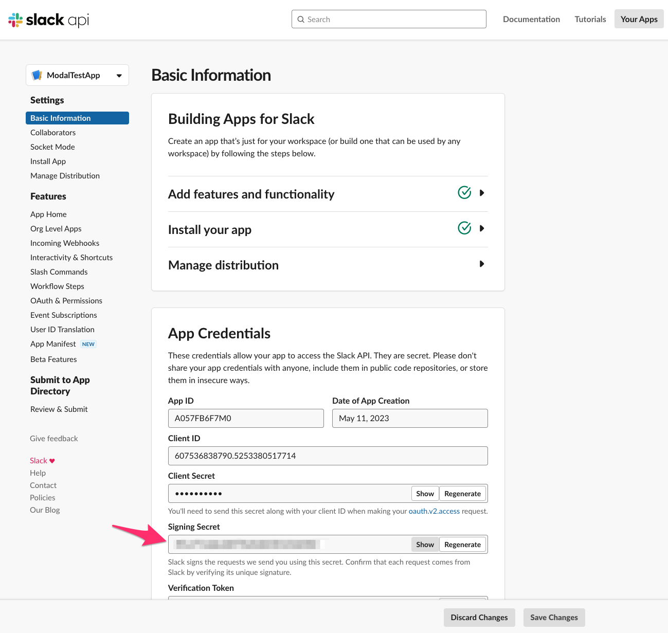Click the magnifying glass in the search bar
668x633 pixels.
click(301, 19)
